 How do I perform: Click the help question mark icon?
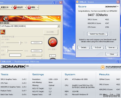[x=29, y=8]
